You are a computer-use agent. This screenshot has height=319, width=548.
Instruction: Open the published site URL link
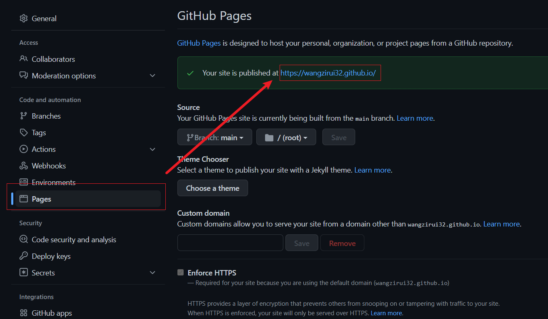pos(328,73)
